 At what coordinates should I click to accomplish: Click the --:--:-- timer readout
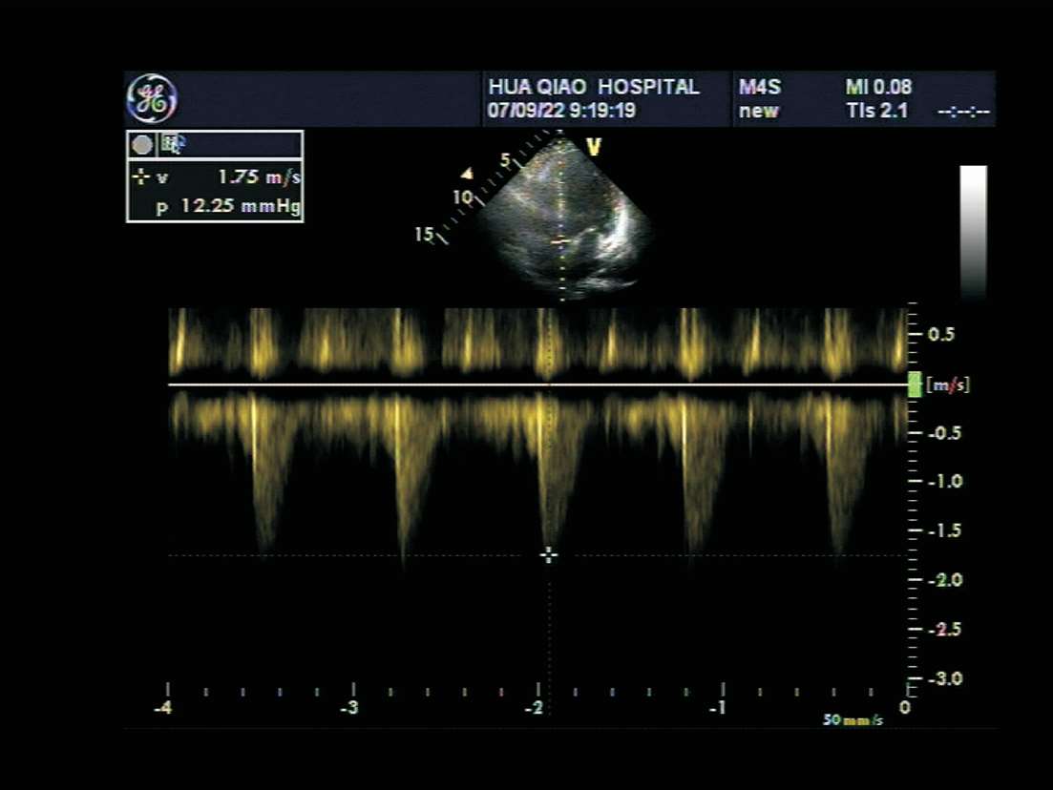click(x=963, y=112)
